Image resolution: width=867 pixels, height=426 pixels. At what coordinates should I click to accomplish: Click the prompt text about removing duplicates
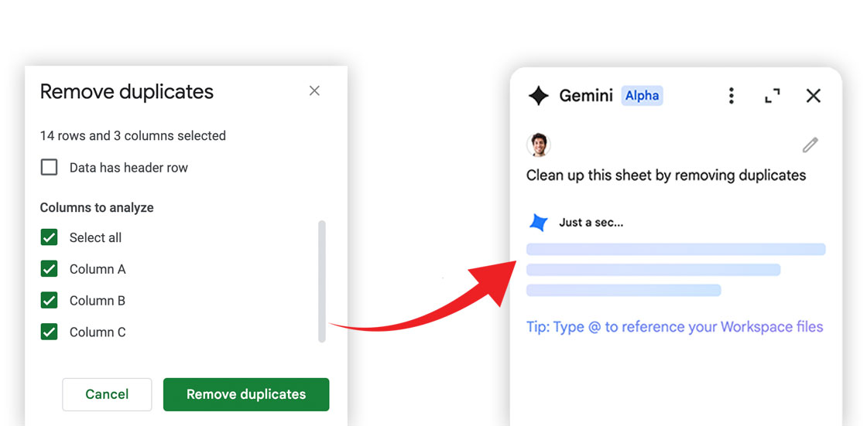point(666,176)
